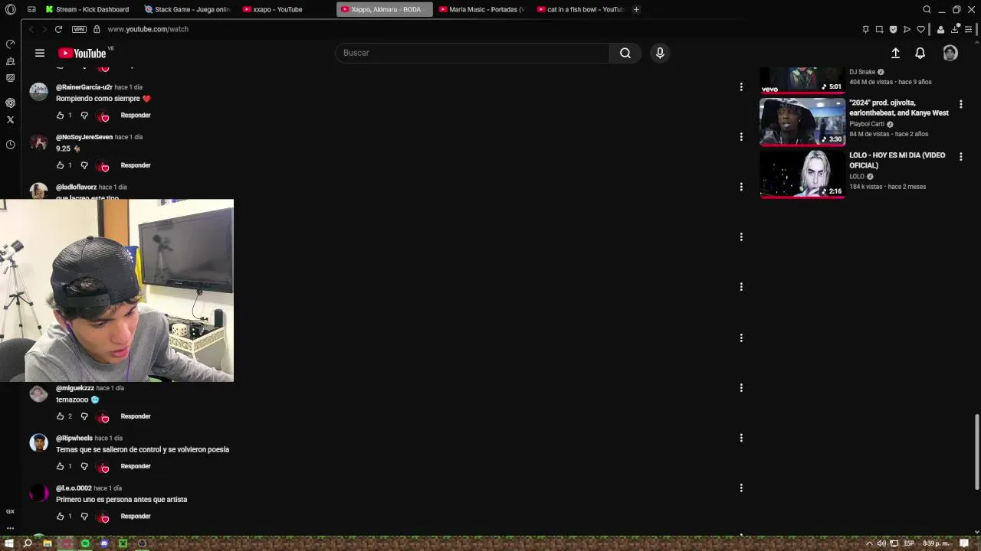The height and width of the screenshot is (551, 981).
Task: Switch to the xxapo - YouTube tab
Action: tap(285, 9)
